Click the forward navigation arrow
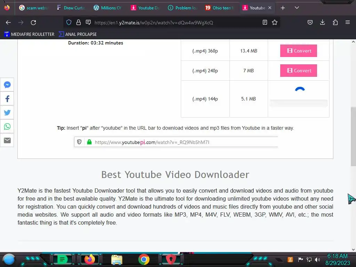The width and height of the screenshot is (356, 267). (21, 23)
